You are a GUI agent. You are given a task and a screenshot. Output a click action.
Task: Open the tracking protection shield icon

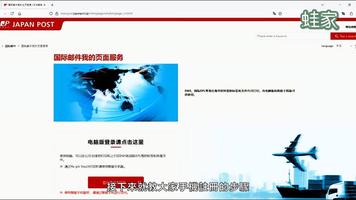(51, 14)
